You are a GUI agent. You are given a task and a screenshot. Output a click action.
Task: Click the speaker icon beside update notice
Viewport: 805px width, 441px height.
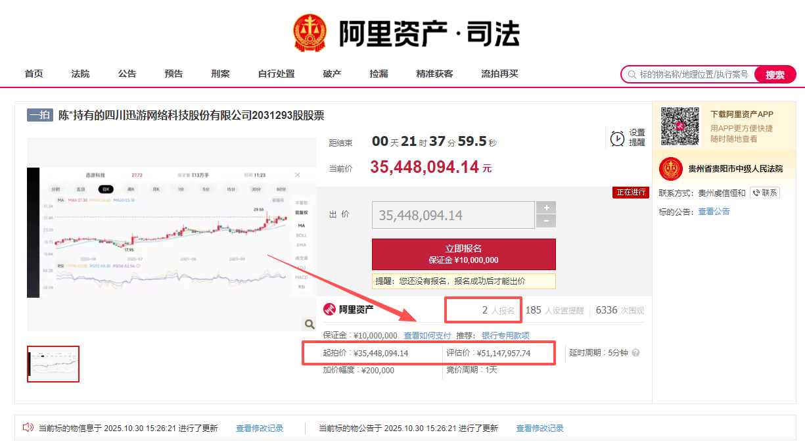[x=28, y=428]
